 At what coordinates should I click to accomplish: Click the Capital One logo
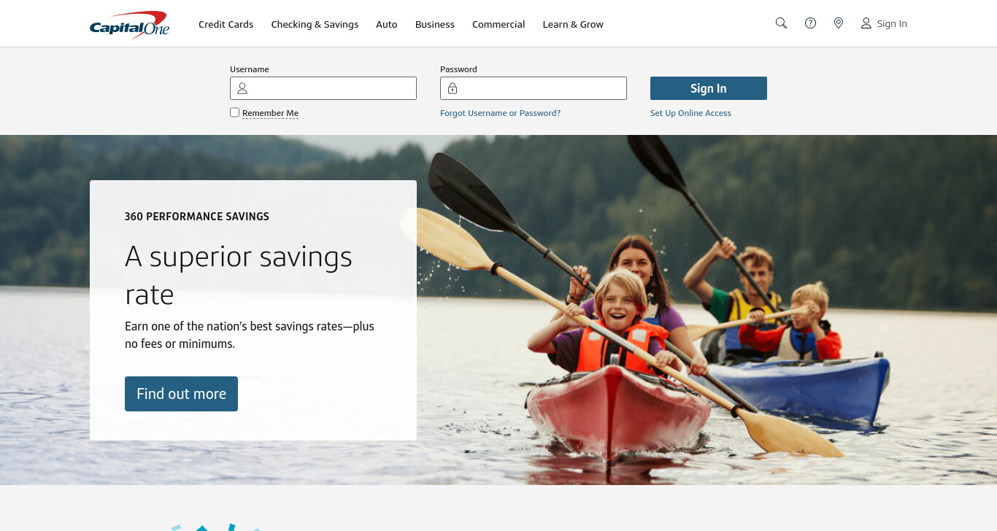point(130,24)
